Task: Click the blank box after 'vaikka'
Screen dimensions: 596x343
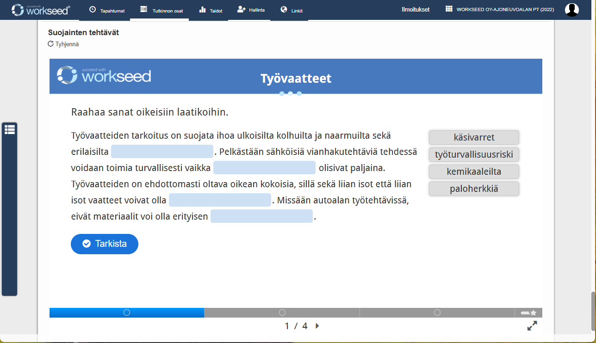Action: (x=264, y=167)
